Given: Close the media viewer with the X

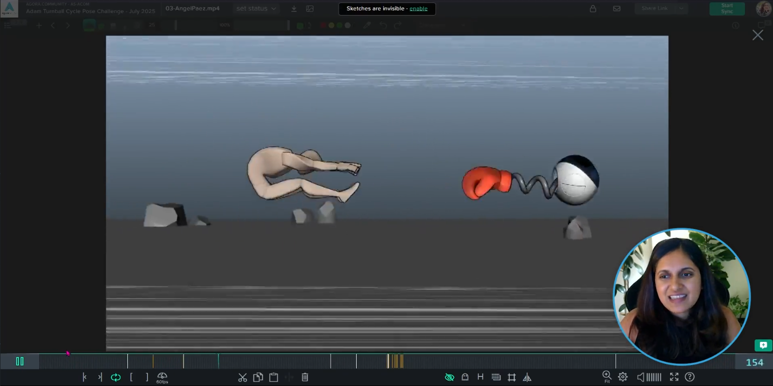Looking at the screenshot, I should (757, 35).
